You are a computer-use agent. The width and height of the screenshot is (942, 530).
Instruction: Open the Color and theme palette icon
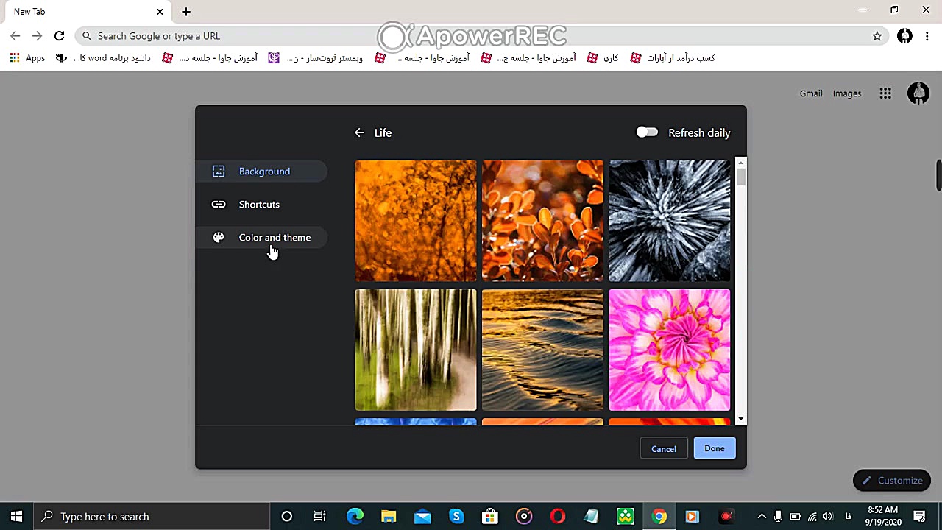218,237
